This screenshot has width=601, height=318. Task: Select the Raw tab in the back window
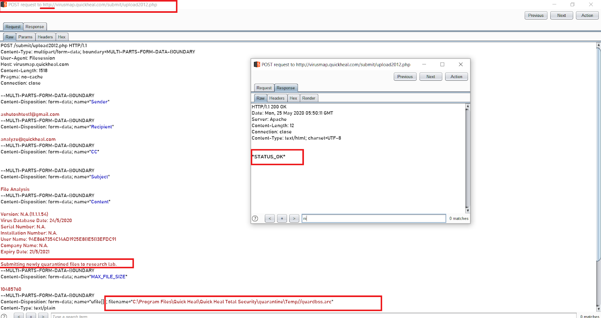(9, 37)
